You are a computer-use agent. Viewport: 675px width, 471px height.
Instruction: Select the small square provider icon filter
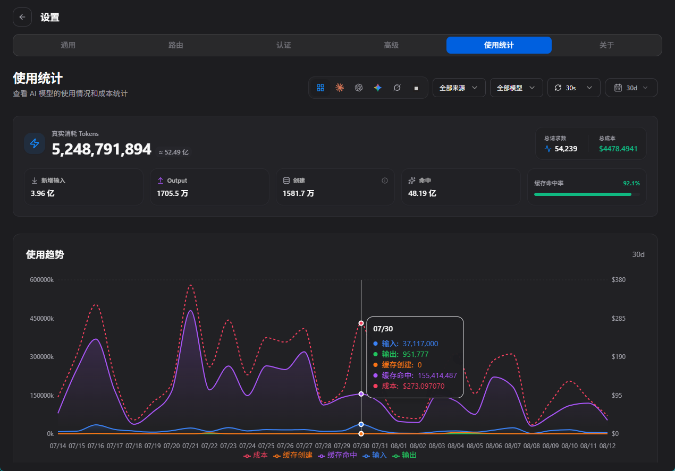pyautogui.click(x=416, y=88)
